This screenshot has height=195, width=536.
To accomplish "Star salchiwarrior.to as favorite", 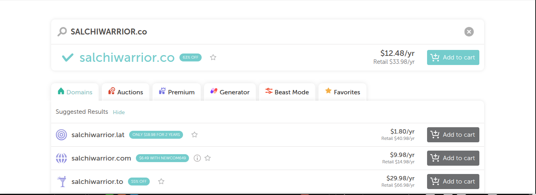I will [161, 182].
